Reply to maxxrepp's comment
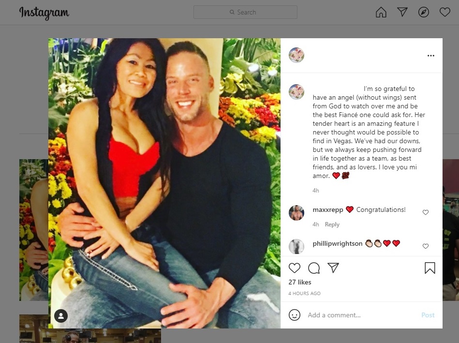This screenshot has width=459, height=343. 332,224
